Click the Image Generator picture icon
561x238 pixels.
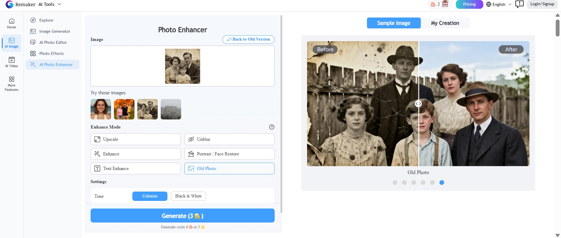(x=33, y=31)
